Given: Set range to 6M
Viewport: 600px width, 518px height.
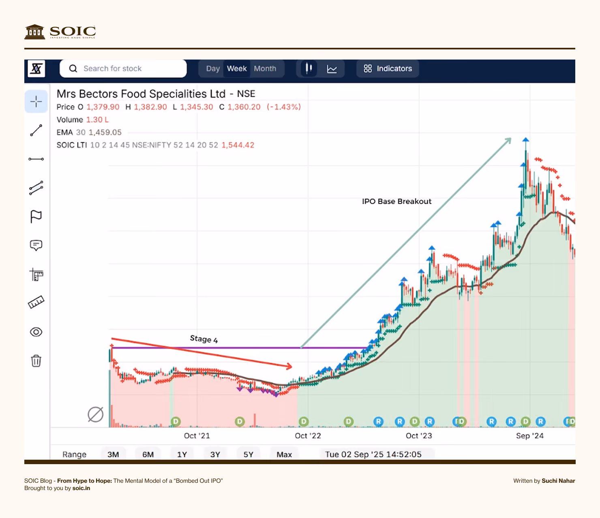Looking at the screenshot, I should tap(148, 454).
